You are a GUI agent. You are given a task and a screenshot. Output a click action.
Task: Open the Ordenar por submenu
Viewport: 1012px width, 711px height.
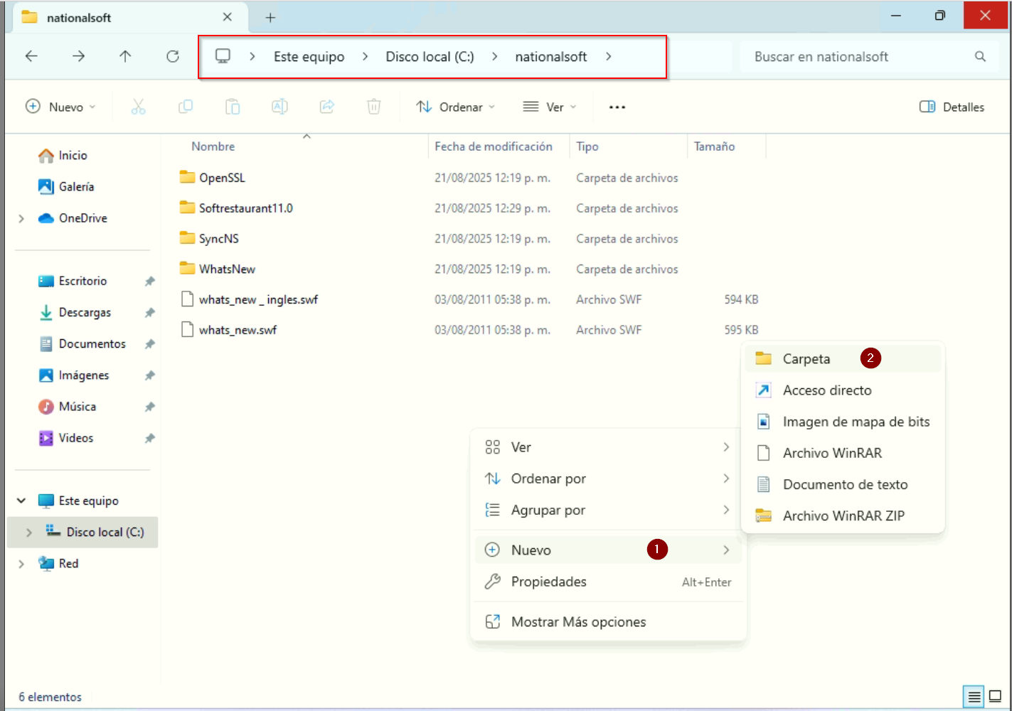[x=608, y=479]
